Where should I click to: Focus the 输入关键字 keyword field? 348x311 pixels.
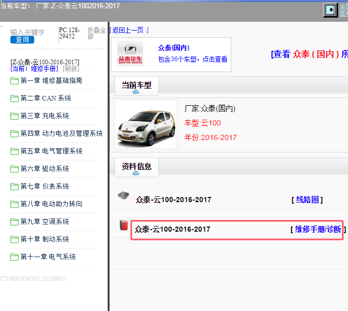tap(27, 32)
